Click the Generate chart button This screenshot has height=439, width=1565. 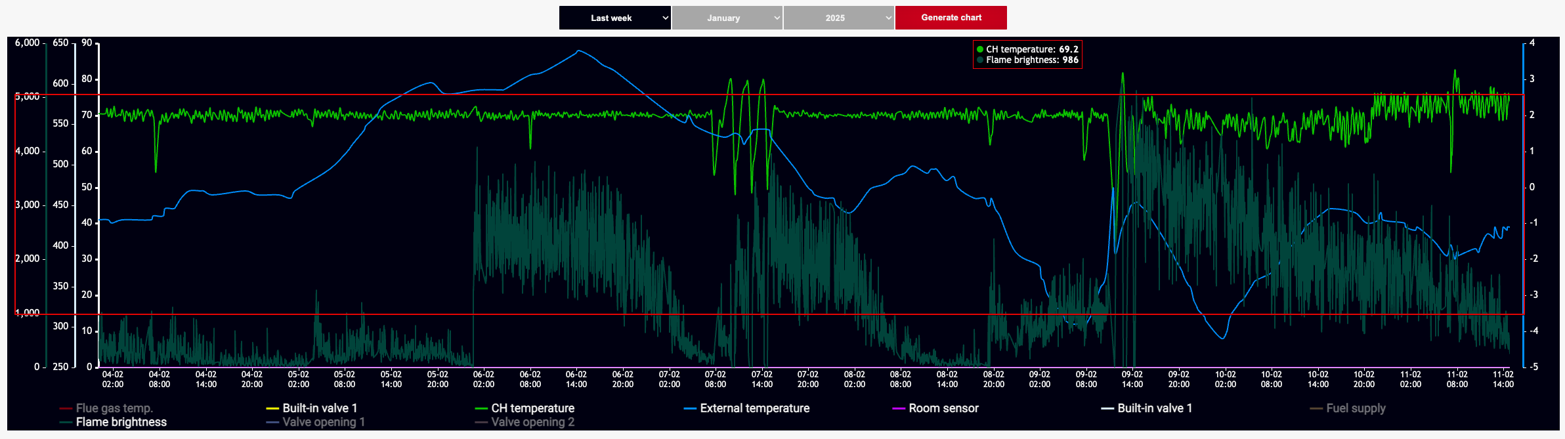click(951, 18)
